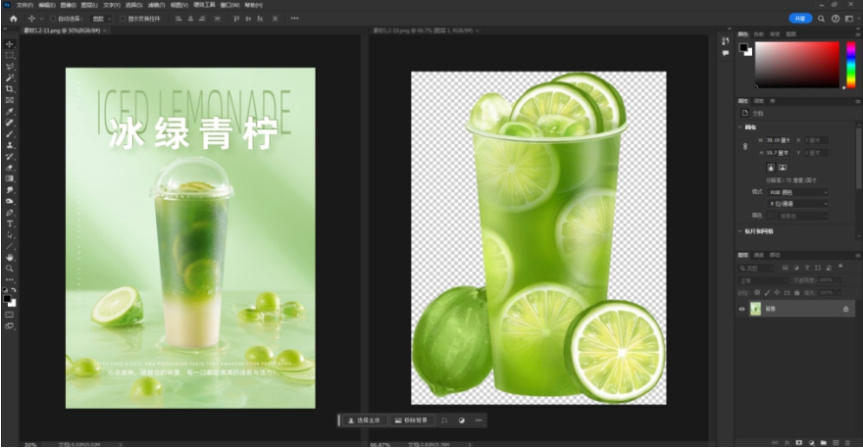Hide the 背景 layer using eye icon
This screenshot has width=863, height=448.
(742, 309)
